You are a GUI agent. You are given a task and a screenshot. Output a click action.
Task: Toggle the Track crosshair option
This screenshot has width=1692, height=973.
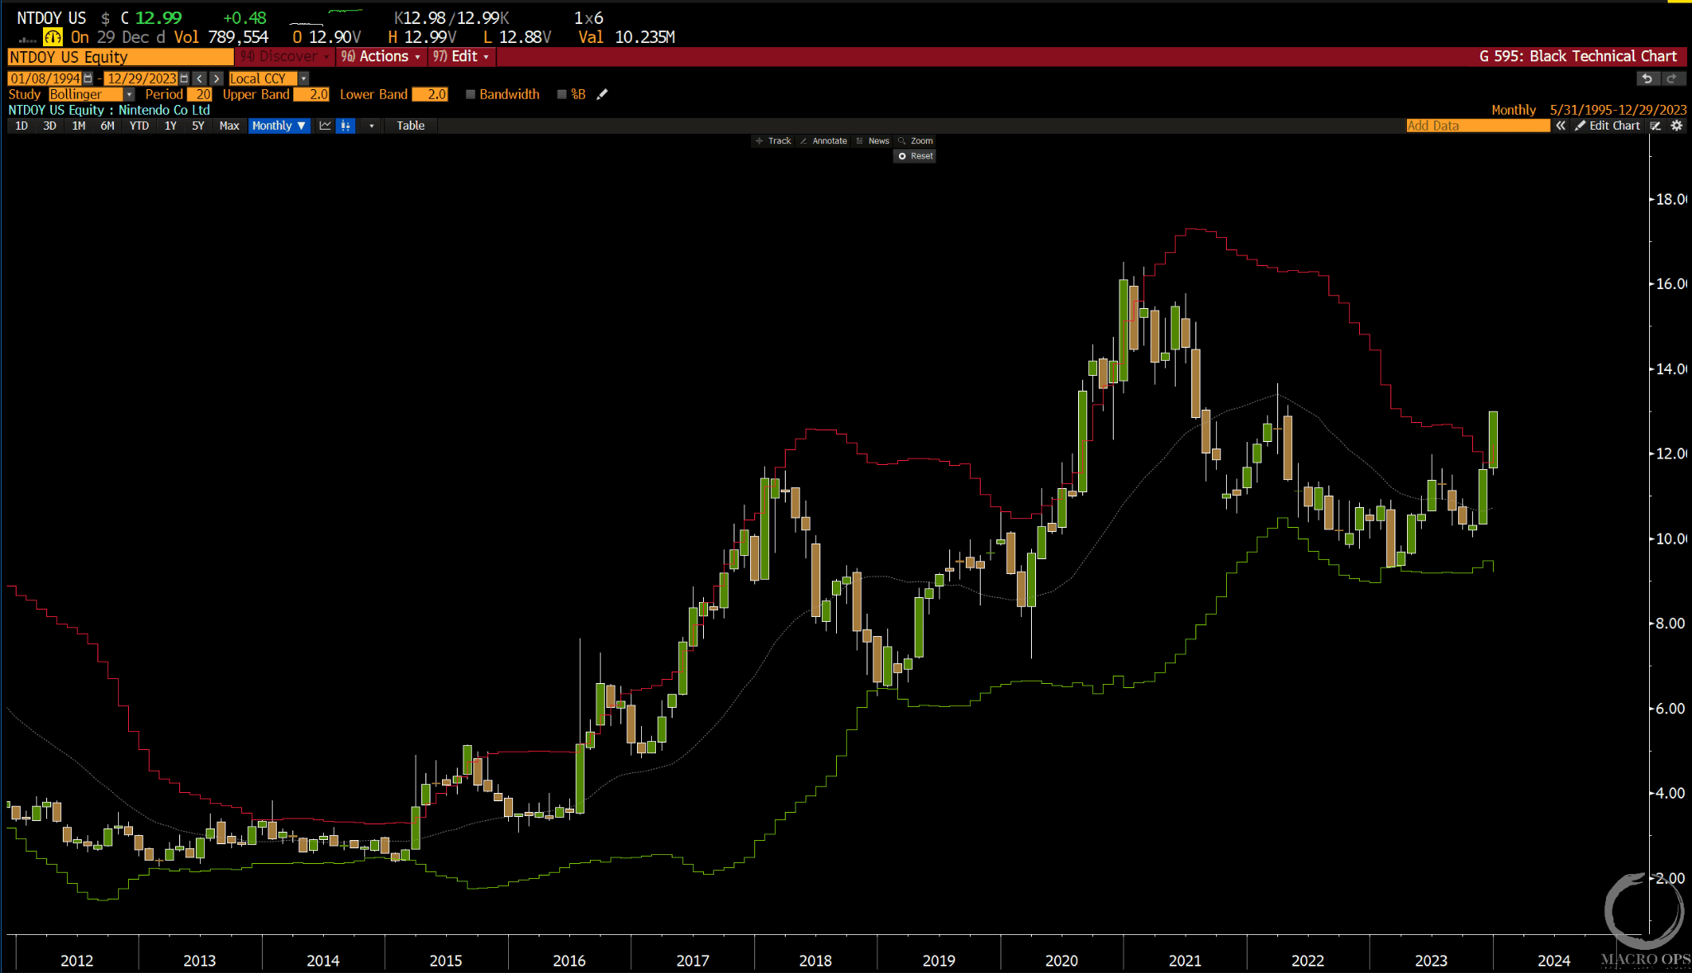pos(773,141)
